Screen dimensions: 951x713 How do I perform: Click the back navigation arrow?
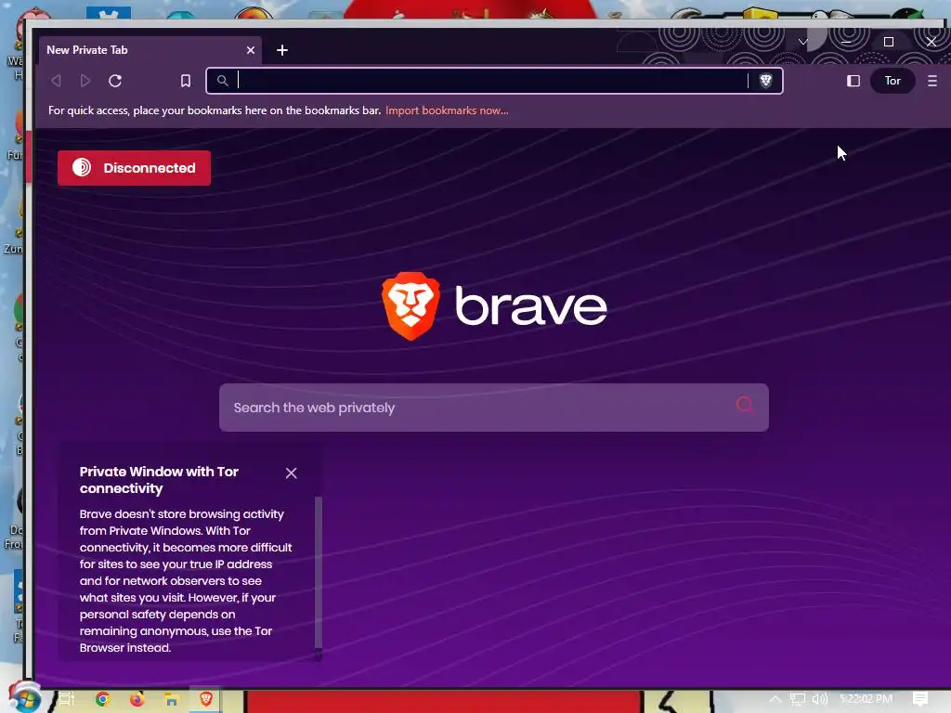coord(56,81)
